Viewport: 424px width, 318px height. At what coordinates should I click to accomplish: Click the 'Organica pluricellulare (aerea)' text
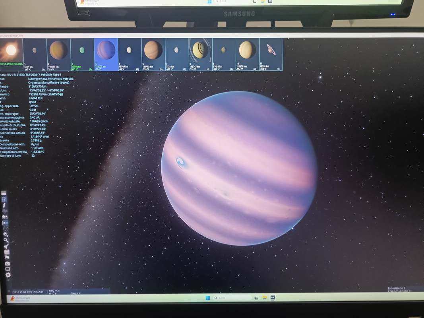(x=49, y=82)
